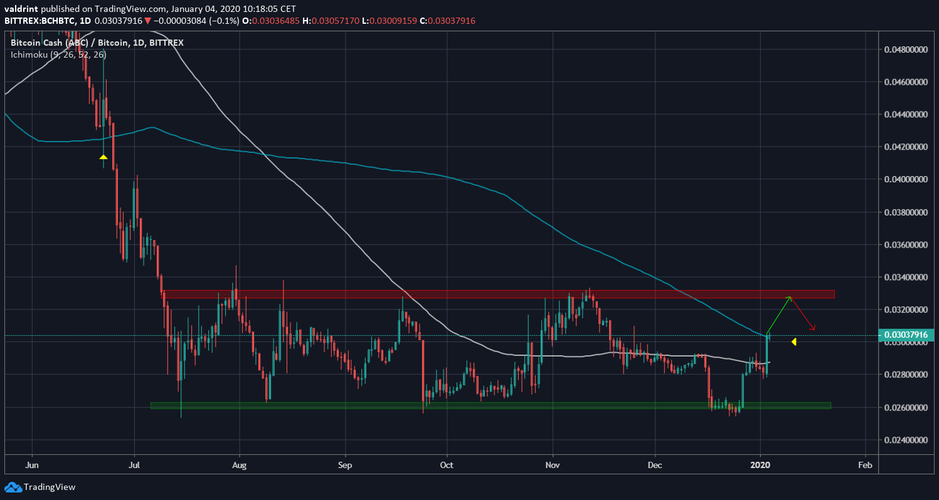
Task: Click the yellow left-arrow marker beside current price
Action: coord(794,341)
